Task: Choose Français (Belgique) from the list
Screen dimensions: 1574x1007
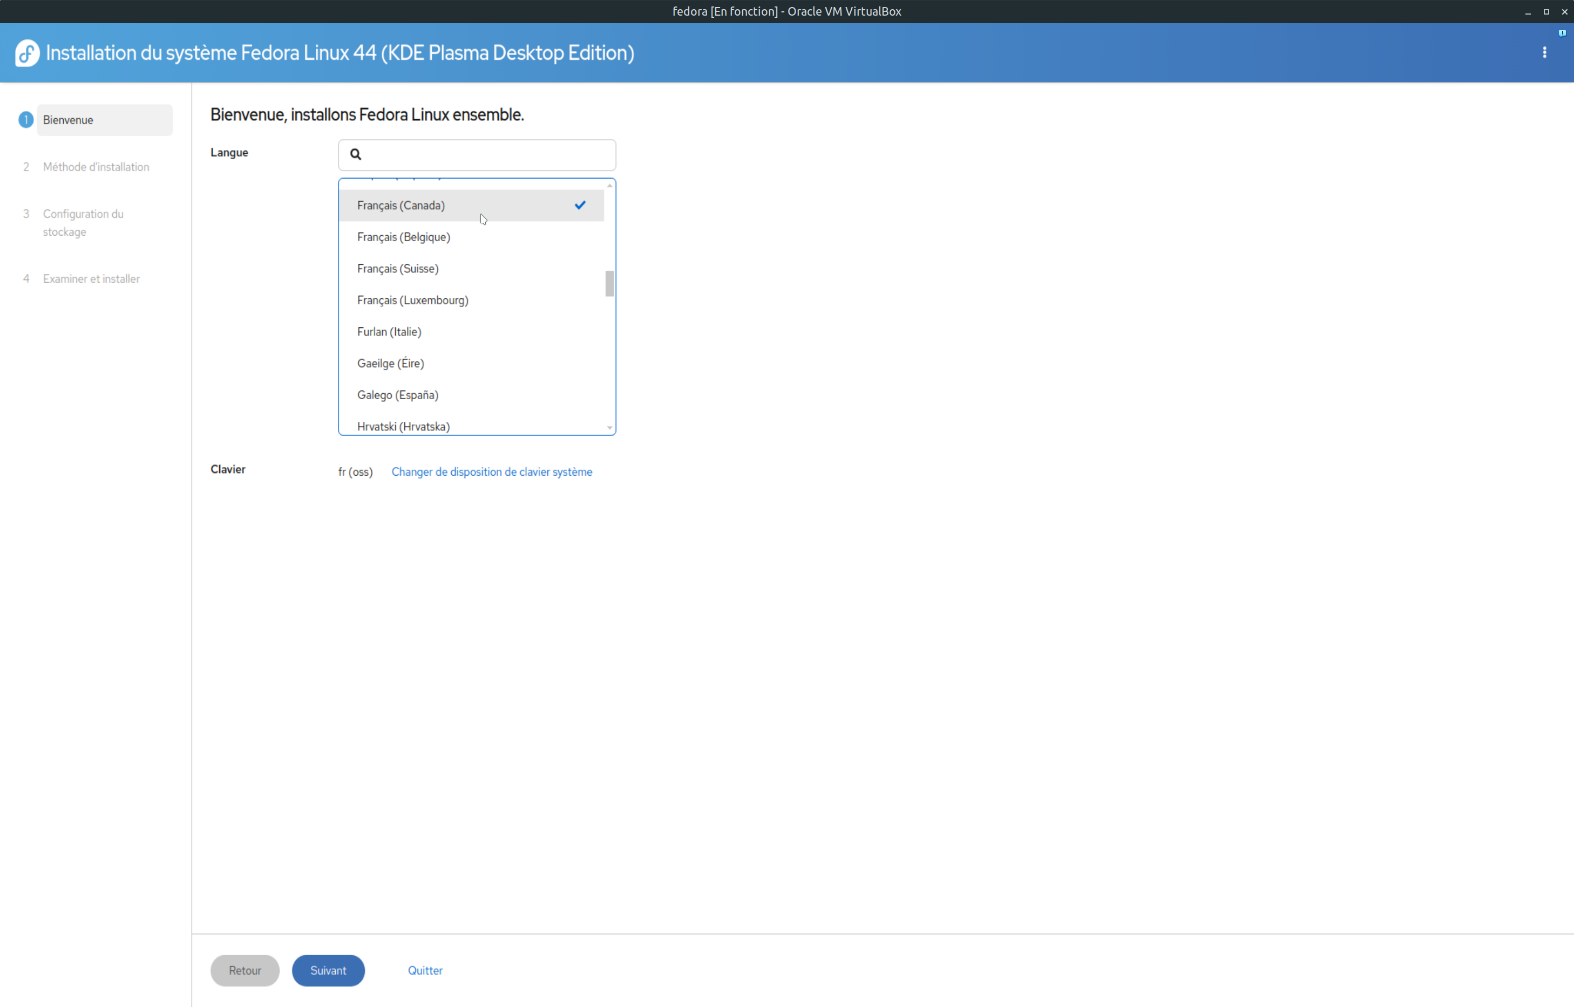Action: [x=471, y=237]
